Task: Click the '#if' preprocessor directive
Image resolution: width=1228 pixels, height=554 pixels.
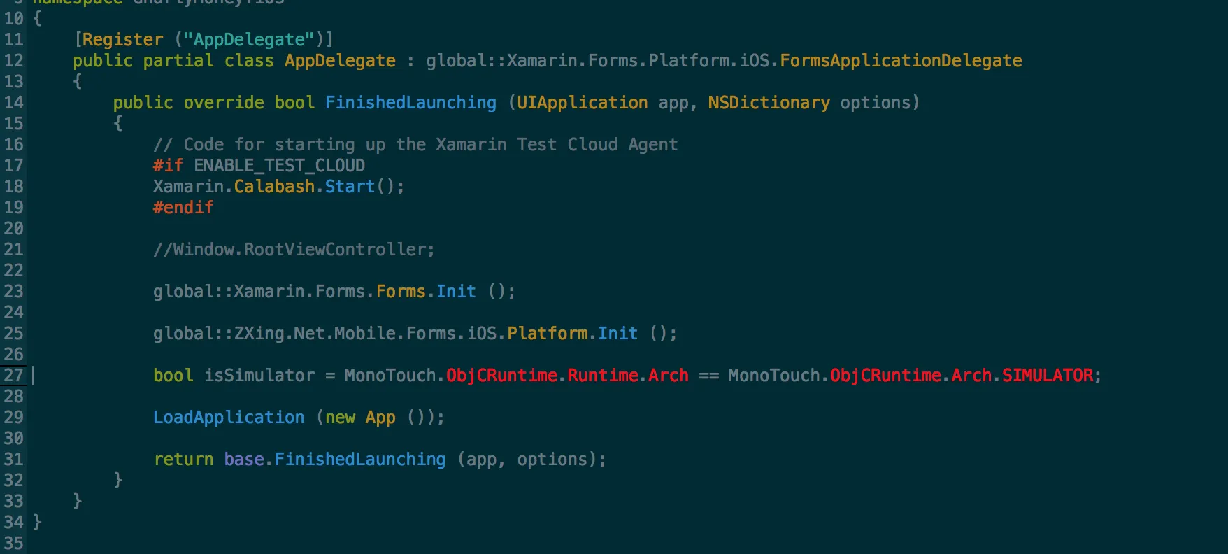Action: coord(168,166)
